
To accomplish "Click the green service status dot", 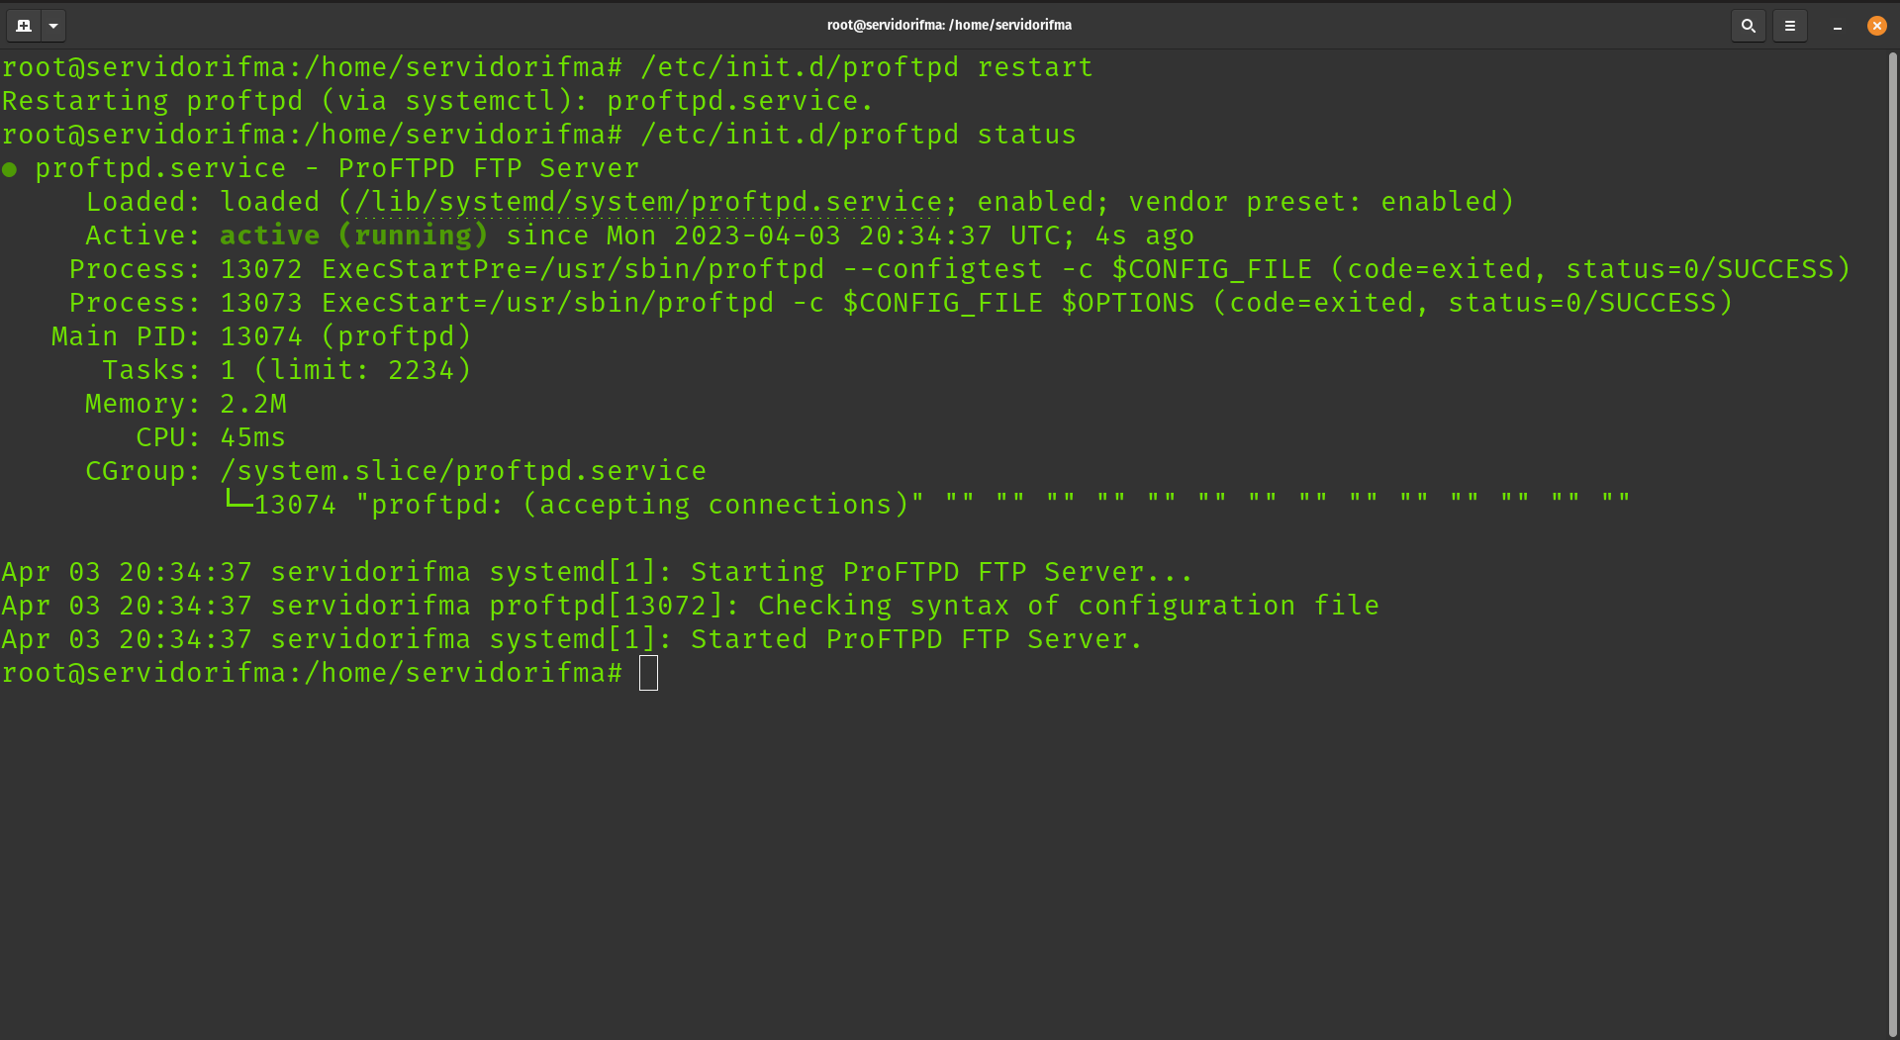I will (11, 169).
